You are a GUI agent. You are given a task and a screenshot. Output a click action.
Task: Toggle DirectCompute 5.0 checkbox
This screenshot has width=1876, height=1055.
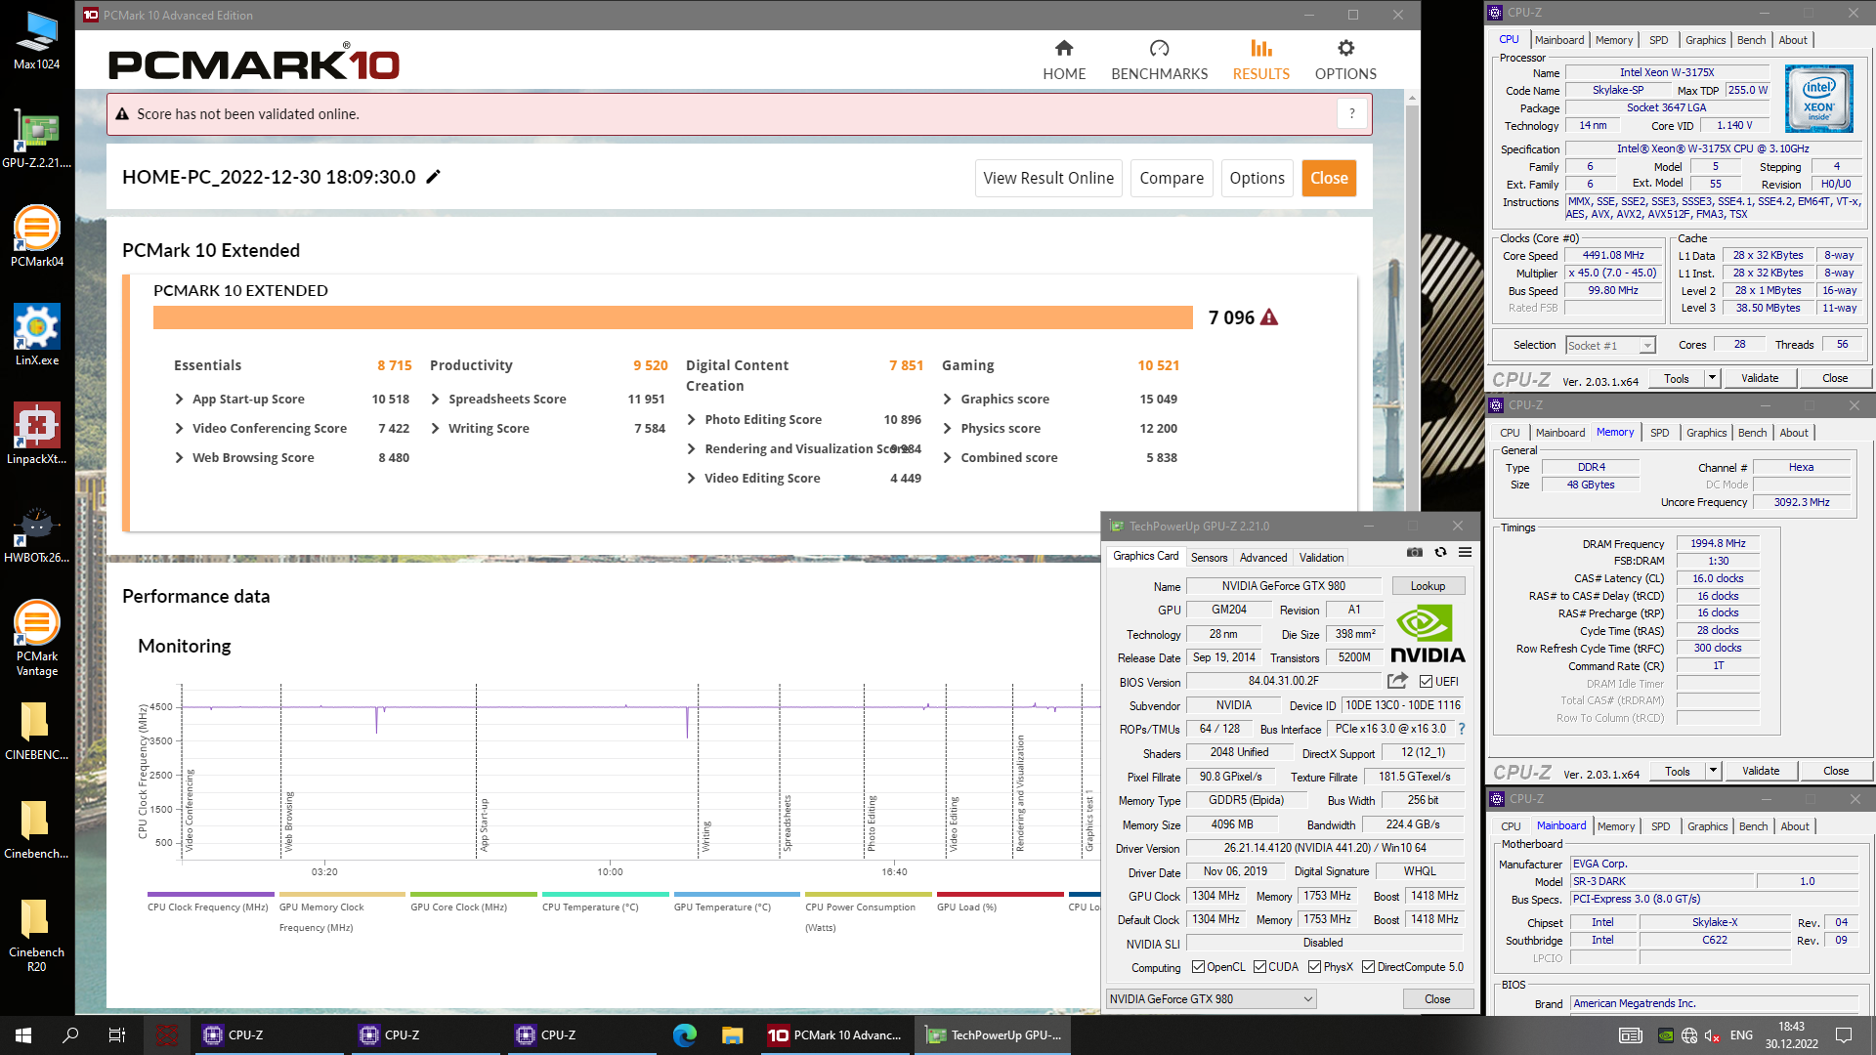click(1369, 967)
